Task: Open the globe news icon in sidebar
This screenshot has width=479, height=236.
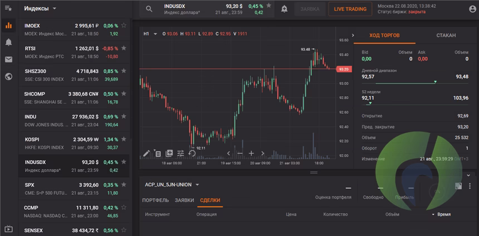Action: click(x=8, y=77)
